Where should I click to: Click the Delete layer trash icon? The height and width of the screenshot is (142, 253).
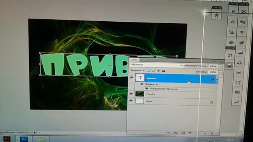pyautogui.click(x=212, y=133)
